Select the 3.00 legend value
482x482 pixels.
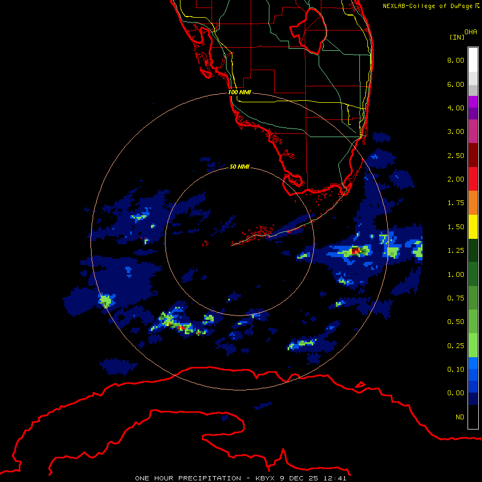tap(456, 132)
